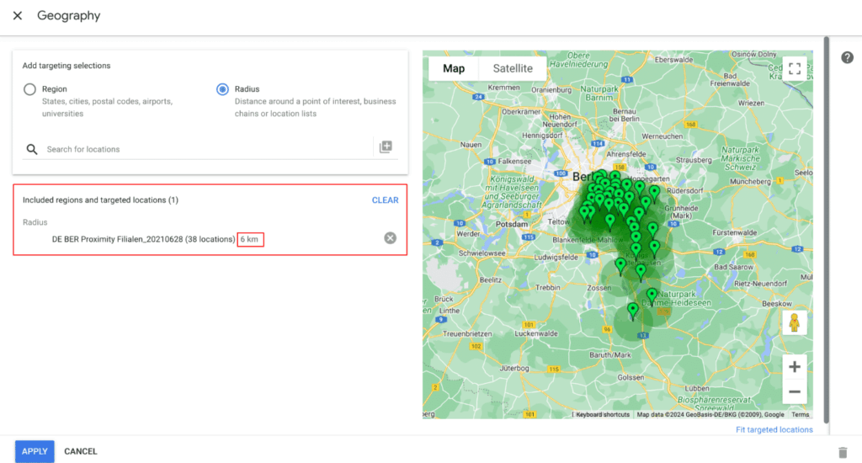Toggle fullscreen map view
The image size is (862, 463).
click(795, 69)
